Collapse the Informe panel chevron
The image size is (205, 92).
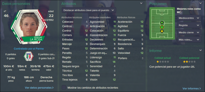tap(201, 50)
